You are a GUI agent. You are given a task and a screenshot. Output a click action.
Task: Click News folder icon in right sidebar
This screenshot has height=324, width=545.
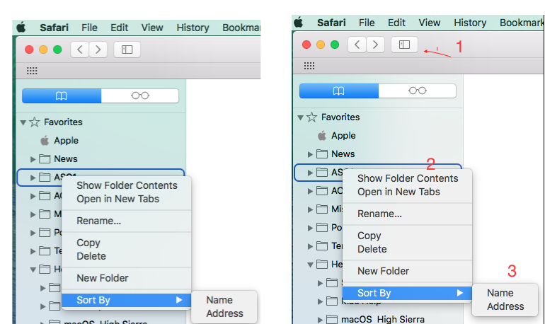tap(322, 154)
